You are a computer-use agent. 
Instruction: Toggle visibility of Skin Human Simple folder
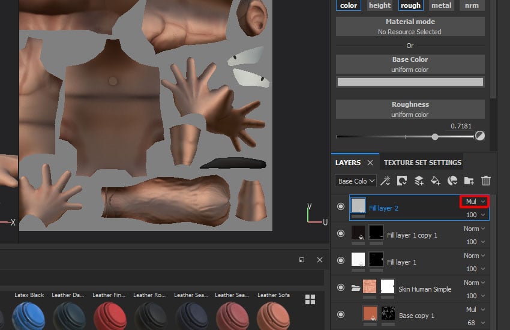pos(341,288)
